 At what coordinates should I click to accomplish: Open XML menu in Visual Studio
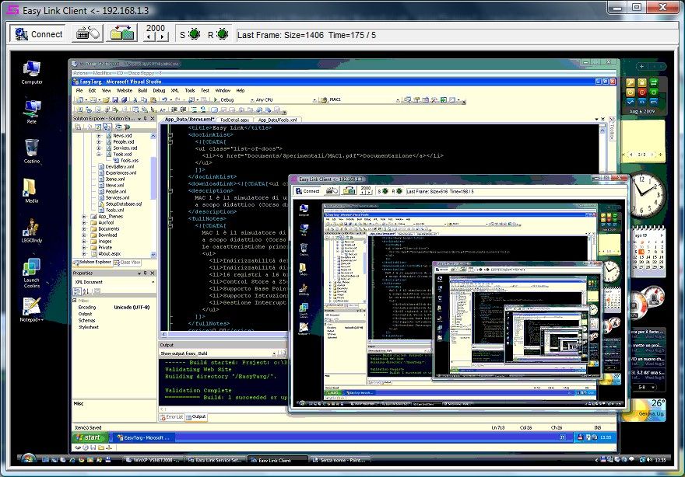point(174,91)
